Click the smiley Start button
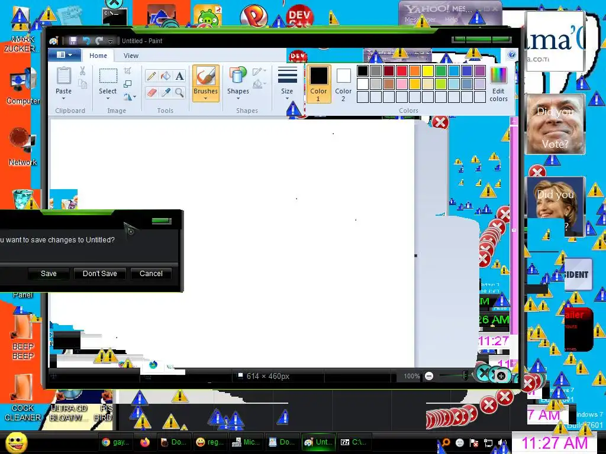This screenshot has width=606, height=454. 16,442
